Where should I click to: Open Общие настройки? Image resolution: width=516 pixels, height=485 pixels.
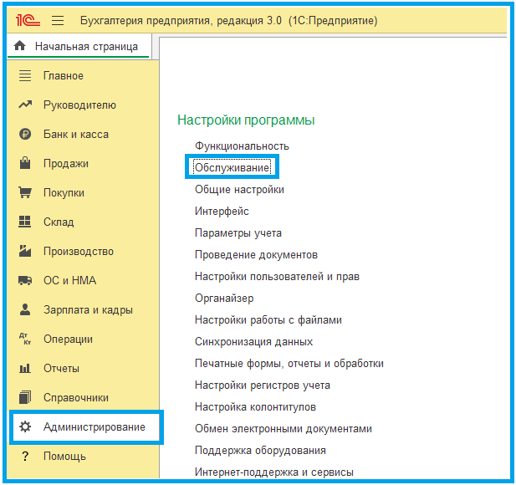[239, 190]
